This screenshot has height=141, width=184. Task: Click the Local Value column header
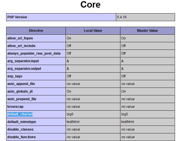93,31
